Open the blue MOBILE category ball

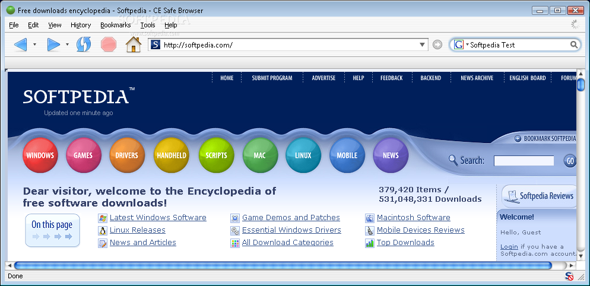pyautogui.click(x=347, y=155)
